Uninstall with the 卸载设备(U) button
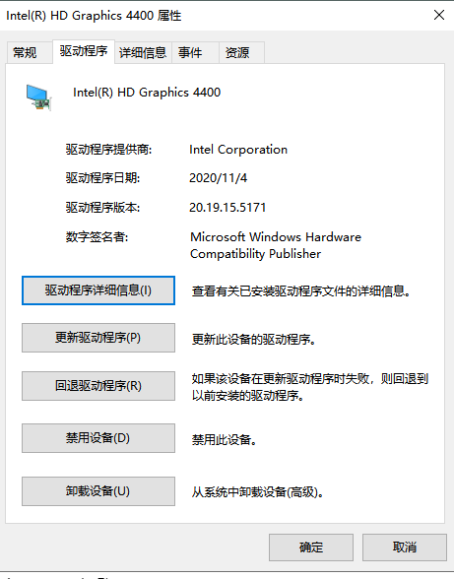The height and width of the screenshot is (579, 454). coord(98,491)
